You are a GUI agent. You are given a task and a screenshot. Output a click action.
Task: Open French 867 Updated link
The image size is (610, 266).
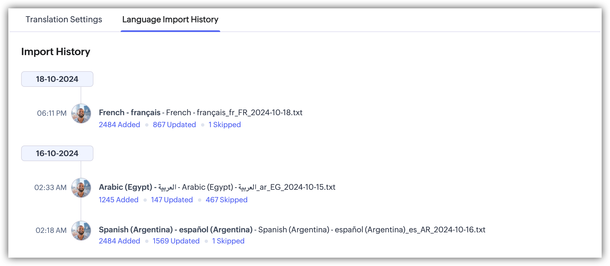(174, 125)
